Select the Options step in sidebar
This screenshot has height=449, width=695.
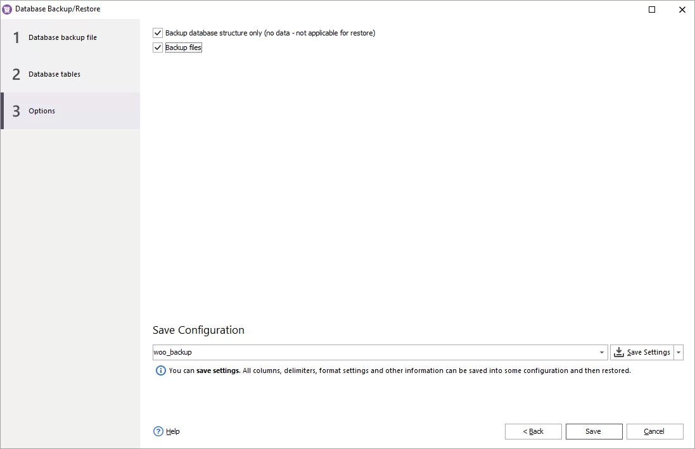click(x=41, y=111)
